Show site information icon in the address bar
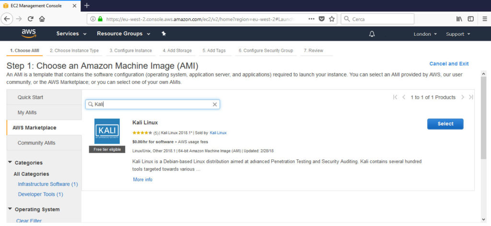 pyautogui.click(x=93, y=19)
